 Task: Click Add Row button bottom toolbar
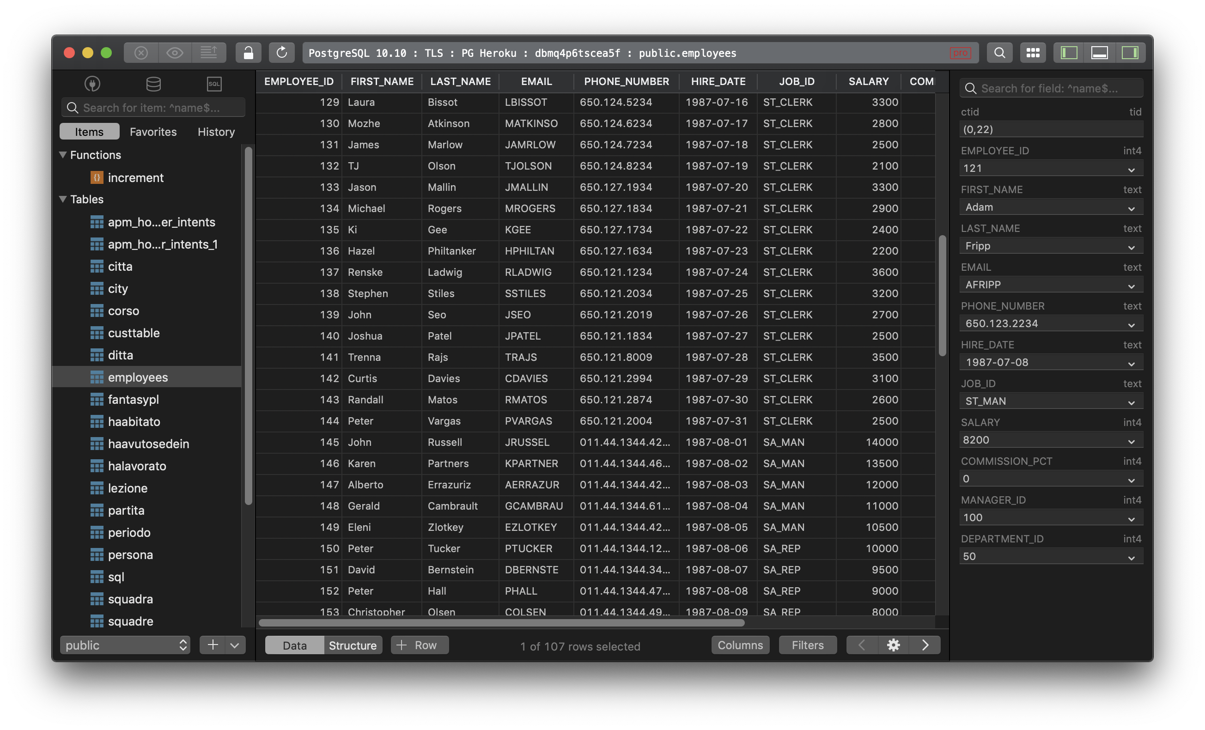pyautogui.click(x=419, y=645)
